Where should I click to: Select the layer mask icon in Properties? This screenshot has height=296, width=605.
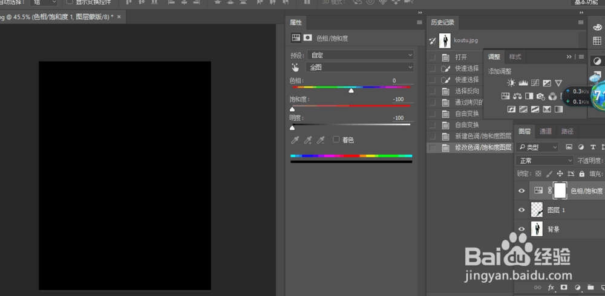point(307,38)
